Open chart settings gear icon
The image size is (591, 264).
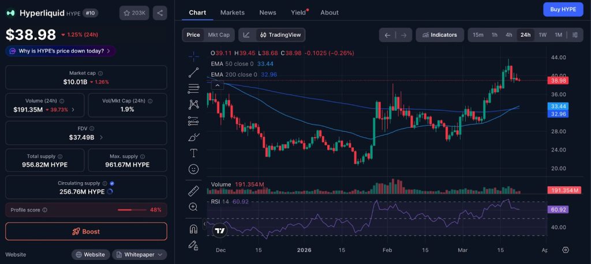tap(566, 250)
